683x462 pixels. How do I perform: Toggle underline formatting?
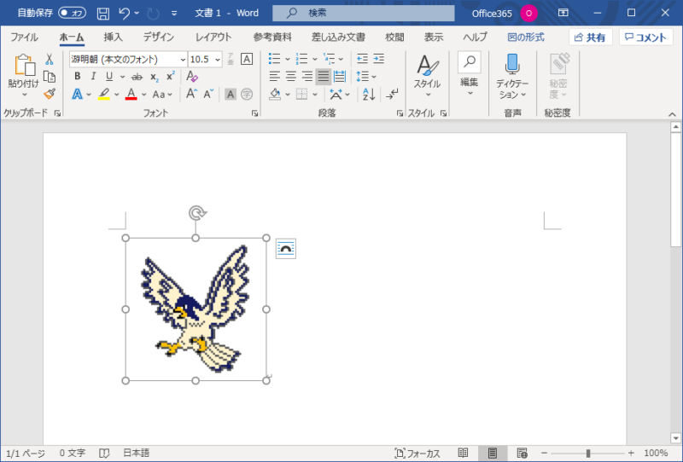point(109,77)
